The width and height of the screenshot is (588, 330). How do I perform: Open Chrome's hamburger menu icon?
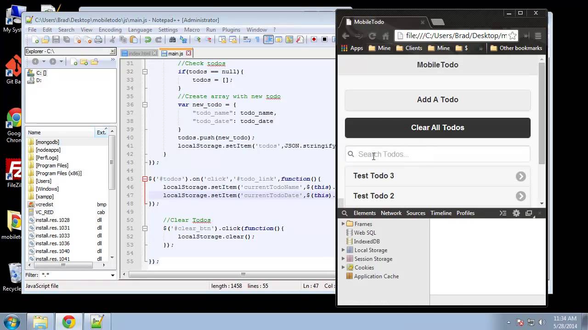[x=538, y=36]
